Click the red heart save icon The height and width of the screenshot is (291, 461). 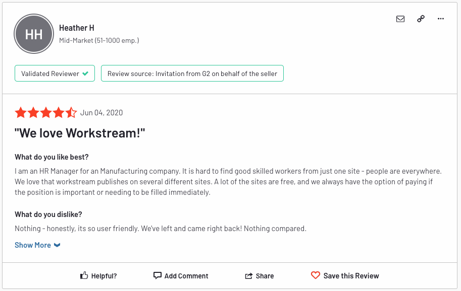316,275
